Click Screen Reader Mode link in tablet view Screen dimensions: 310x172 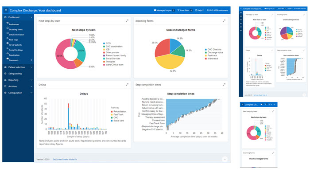260,95
